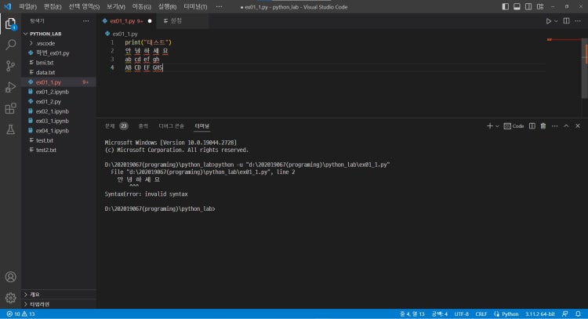Toggle primary side bar layout icon
This screenshot has height=319, width=588.
506,7
